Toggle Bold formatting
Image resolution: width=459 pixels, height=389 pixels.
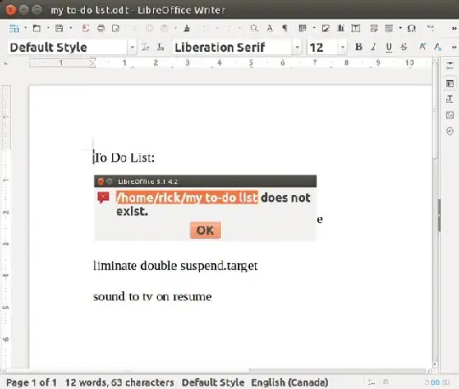(x=359, y=47)
